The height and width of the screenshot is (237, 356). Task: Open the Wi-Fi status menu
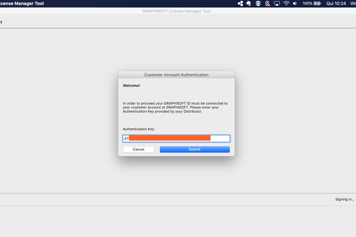[x=287, y=4]
